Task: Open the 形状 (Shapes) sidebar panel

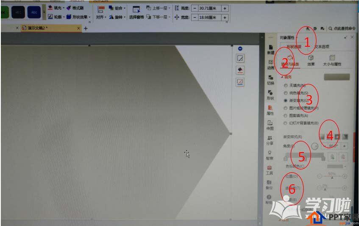Action: click(x=270, y=95)
